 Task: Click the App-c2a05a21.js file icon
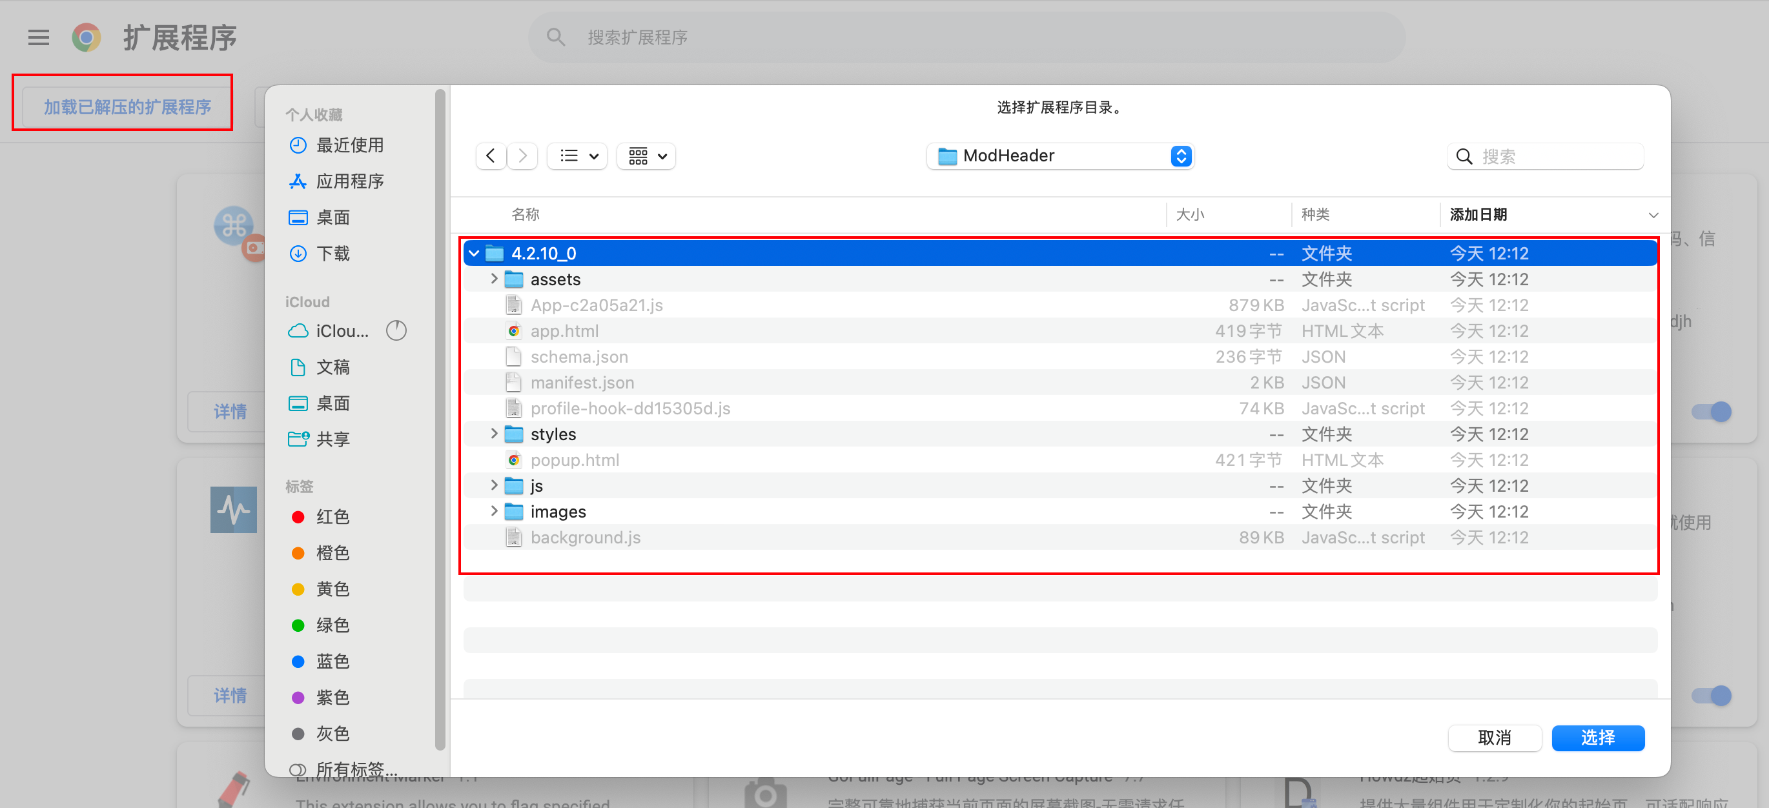[x=514, y=305]
